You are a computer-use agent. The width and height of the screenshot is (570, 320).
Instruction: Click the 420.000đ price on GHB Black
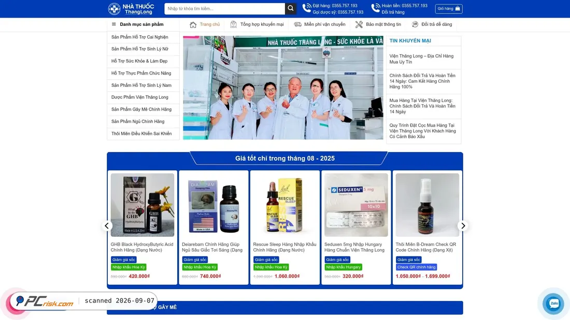click(x=139, y=276)
